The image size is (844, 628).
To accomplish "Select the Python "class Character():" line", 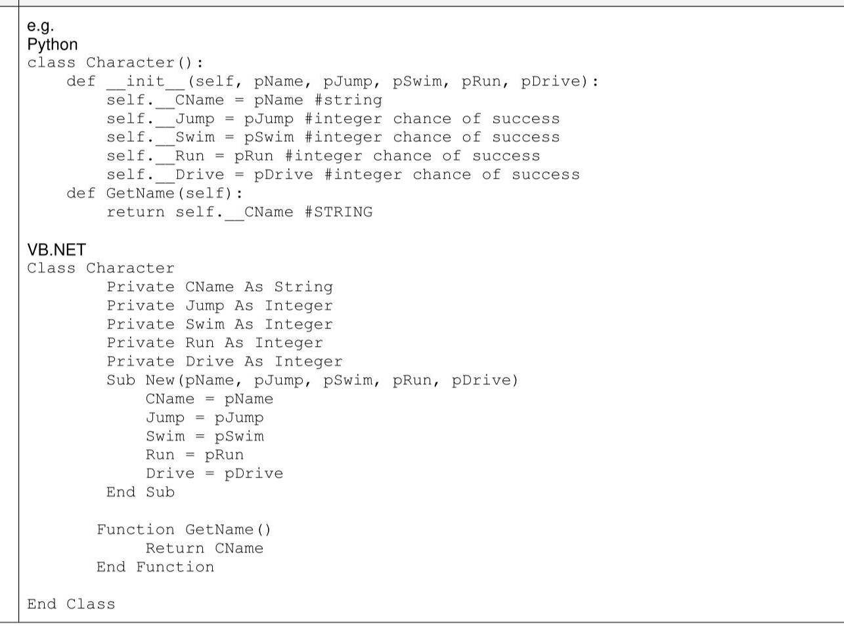I will (115, 63).
